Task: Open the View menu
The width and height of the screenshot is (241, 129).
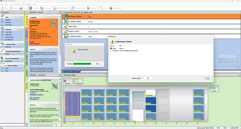Action: pyautogui.click(x=11, y=4)
